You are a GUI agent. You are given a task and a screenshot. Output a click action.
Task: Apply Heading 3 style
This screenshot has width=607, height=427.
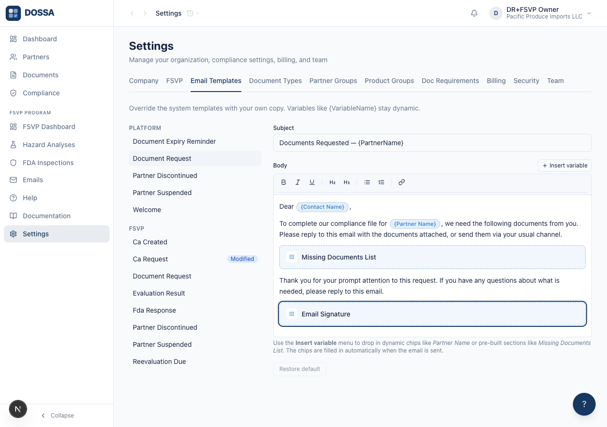pyautogui.click(x=347, y=182)
